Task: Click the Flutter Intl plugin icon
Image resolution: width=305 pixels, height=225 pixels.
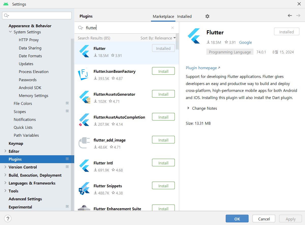Action: pos(84,166)
